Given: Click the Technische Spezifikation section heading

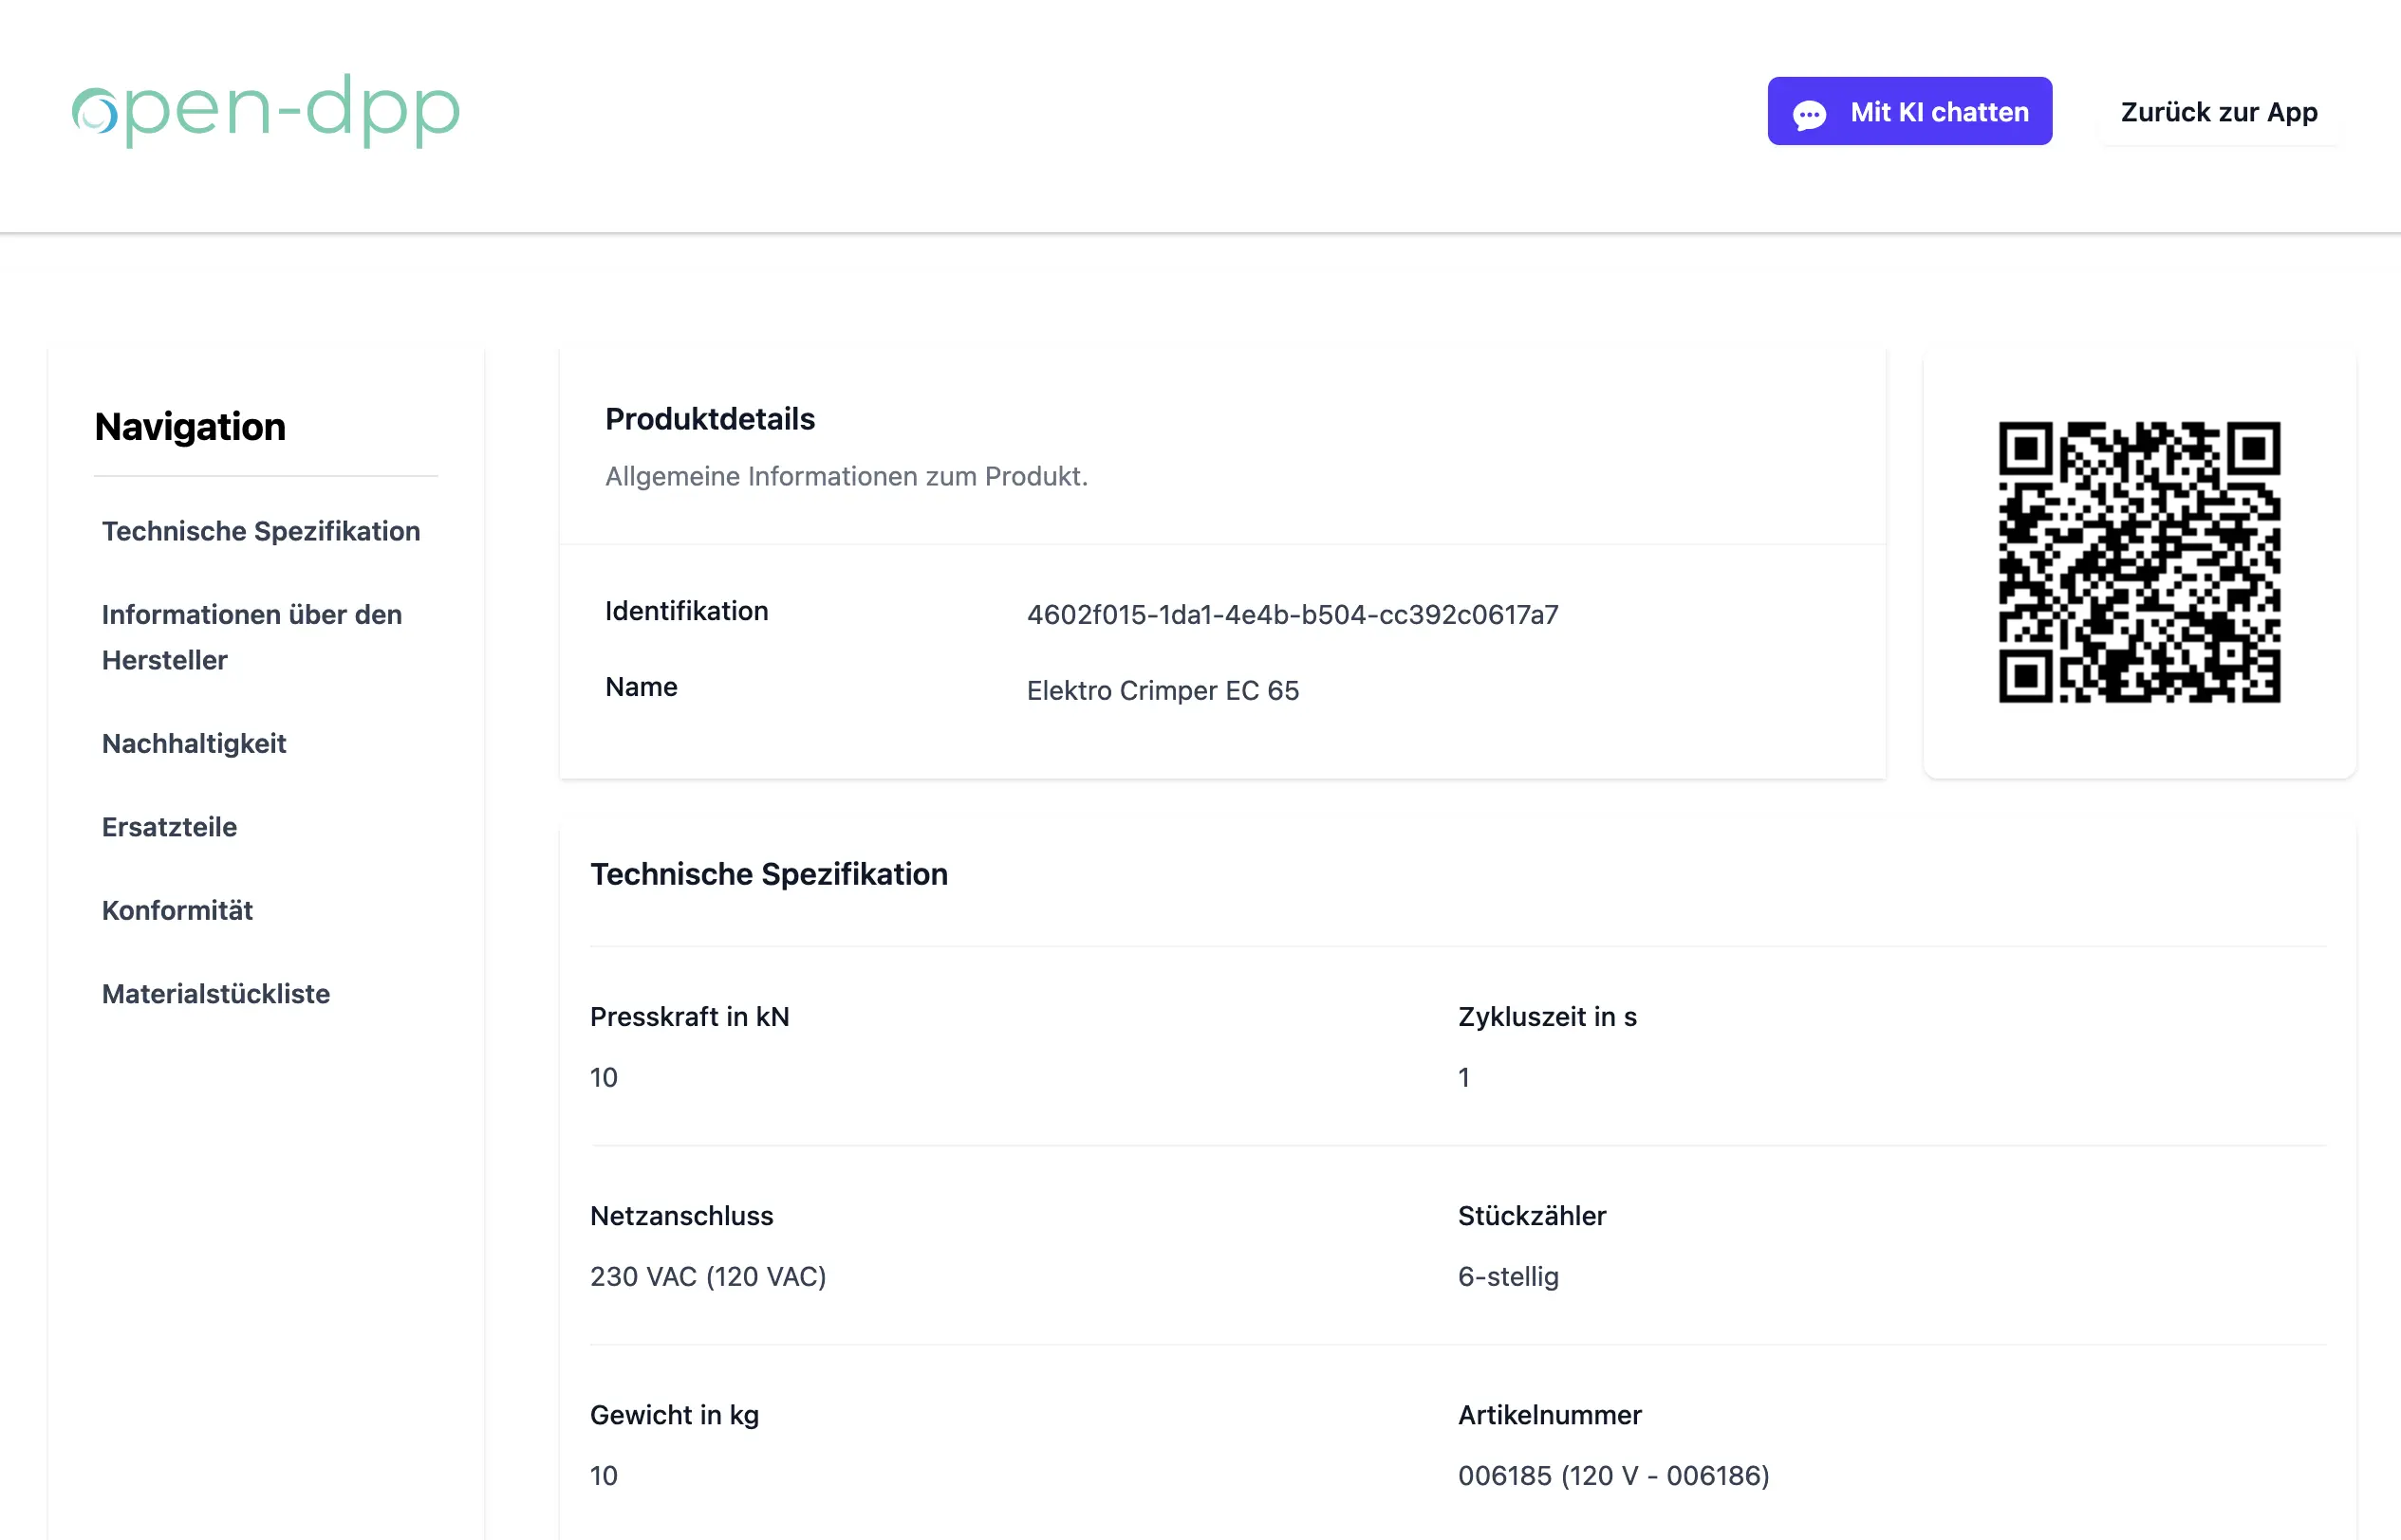Looking at the screenshot, I should [x=768, y=874].
